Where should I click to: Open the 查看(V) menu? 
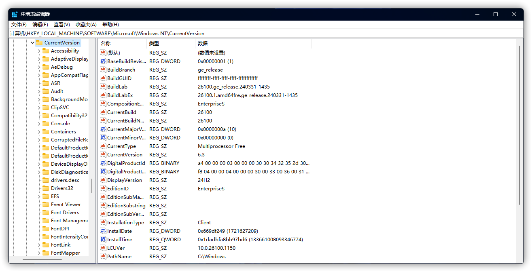click(x=61, y=25)
